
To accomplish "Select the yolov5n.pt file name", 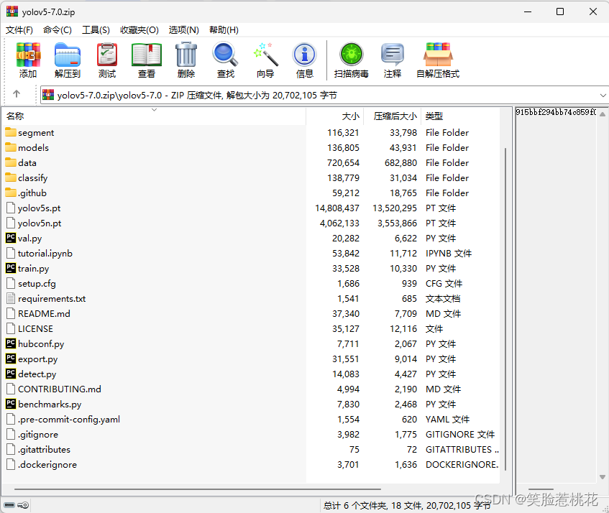I will click(x=40, y=223).
